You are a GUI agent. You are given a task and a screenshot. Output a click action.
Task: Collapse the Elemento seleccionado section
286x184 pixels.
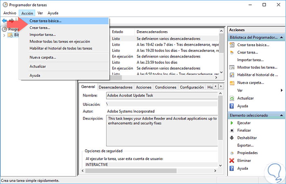[x=282, y=115]
